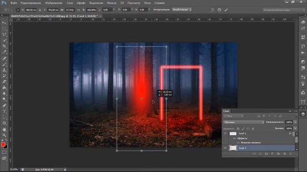This screenshot has height=172, width=307.
Task: Open the workspace switcher dropdown
Action: (283, 10)
